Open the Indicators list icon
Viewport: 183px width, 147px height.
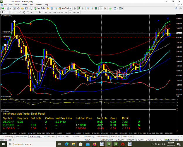click(110, 8)
